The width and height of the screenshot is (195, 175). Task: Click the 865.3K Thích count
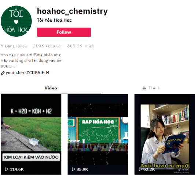(x=81, y=46)
